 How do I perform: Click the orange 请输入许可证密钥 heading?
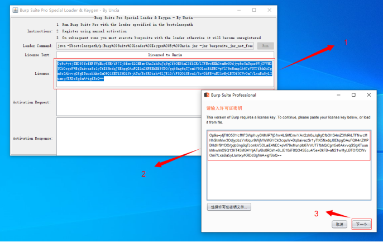pos(224,108)
